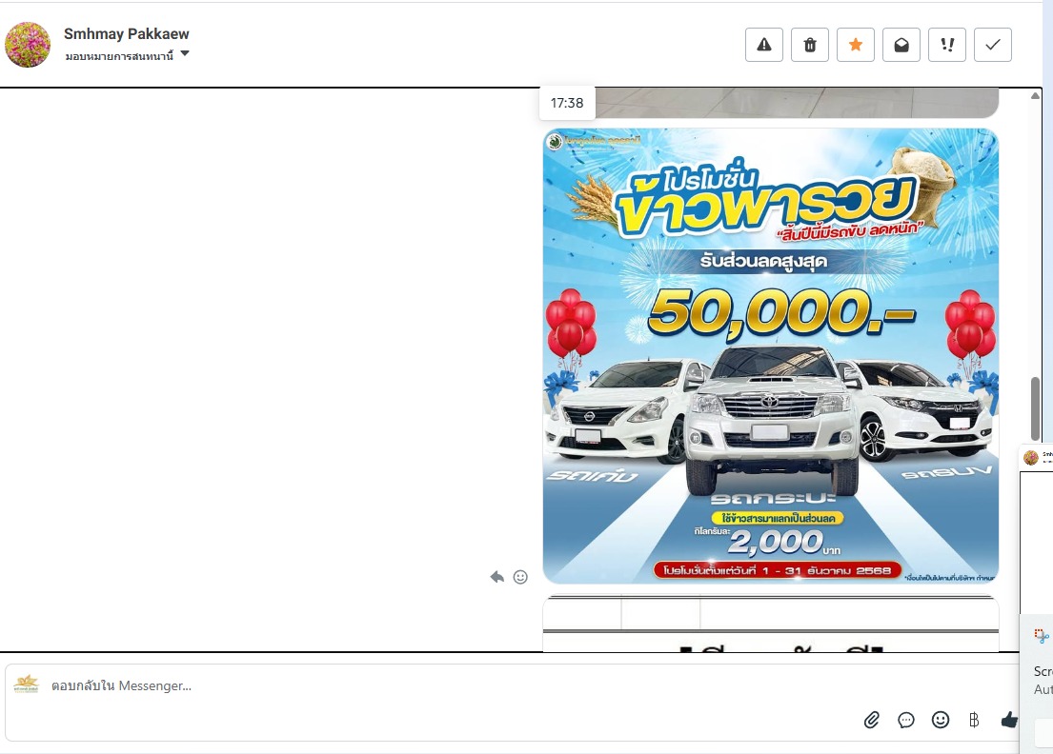Screen dimensions: 1053x754
Task: Click the Smhmay Pakkaew contact name
Action: [x=126, y=33]
